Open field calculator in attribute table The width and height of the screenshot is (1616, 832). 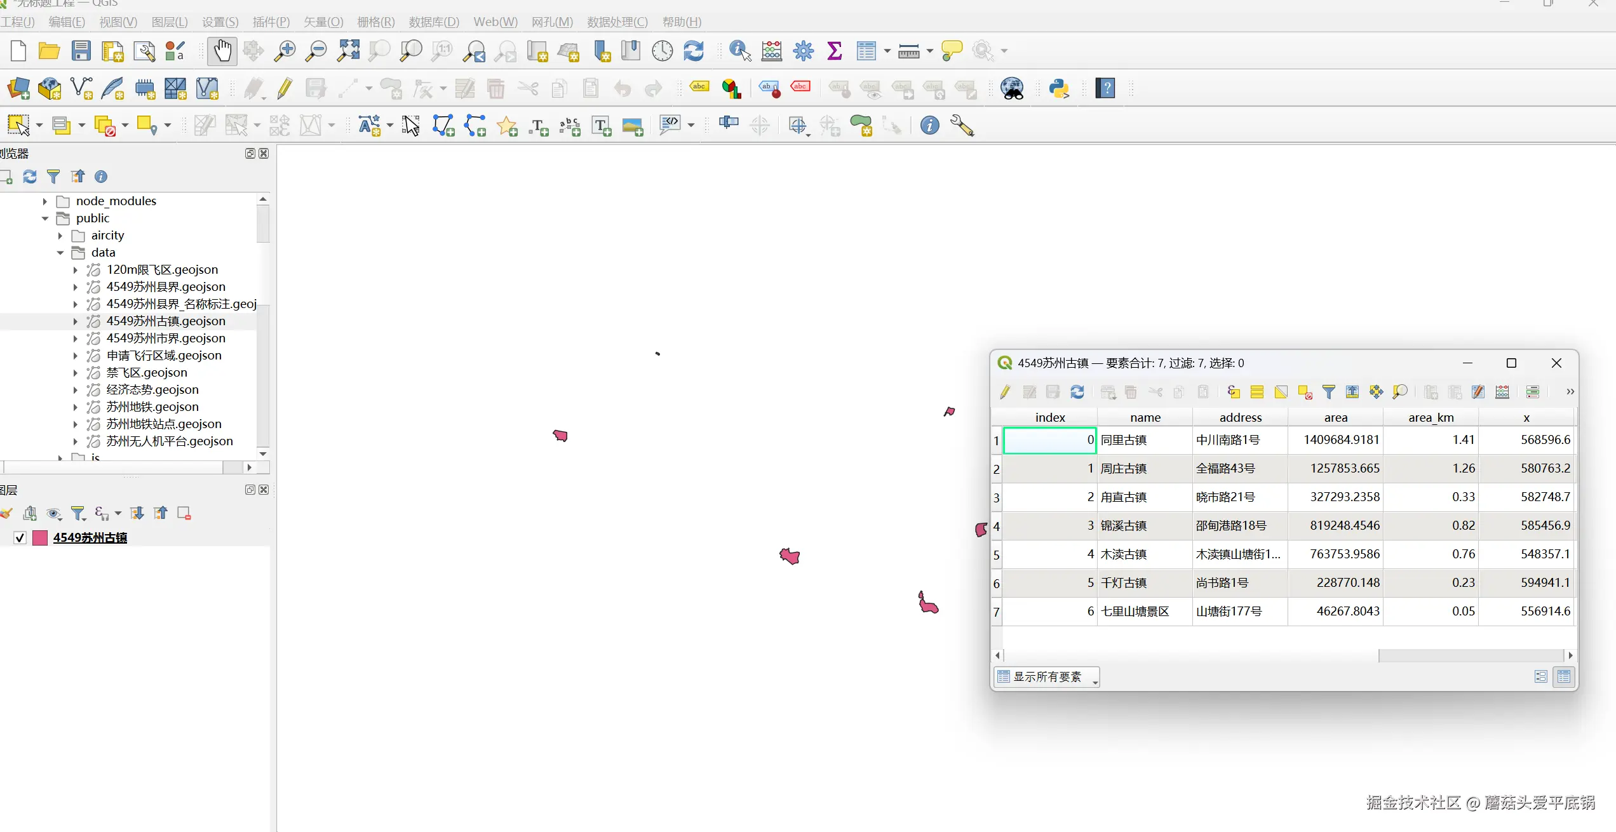(x=1502, y=392)
